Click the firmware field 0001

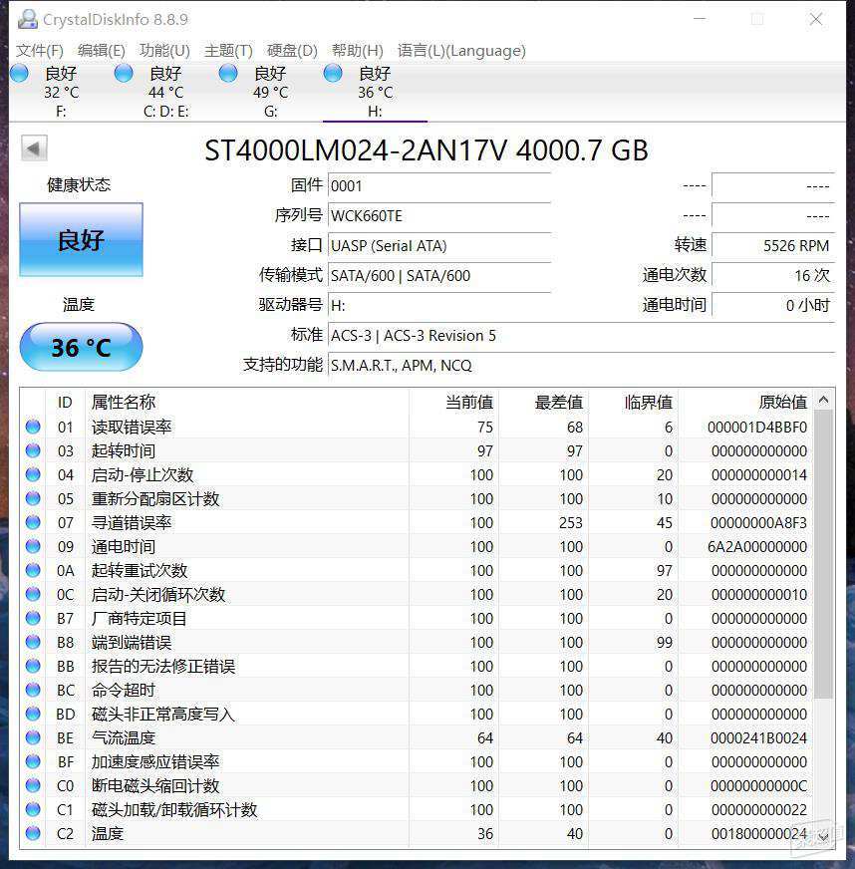pyautogui.click(x=439, y=186)
